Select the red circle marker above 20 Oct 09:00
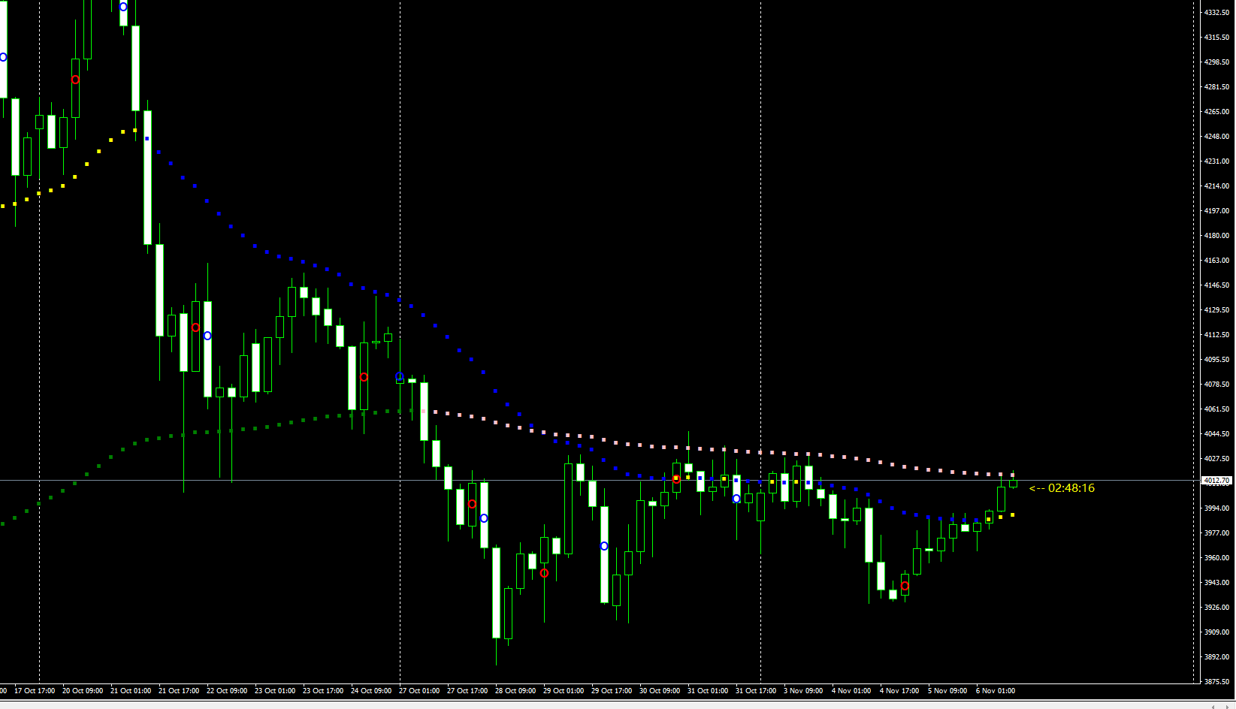 tap(75, 80)
